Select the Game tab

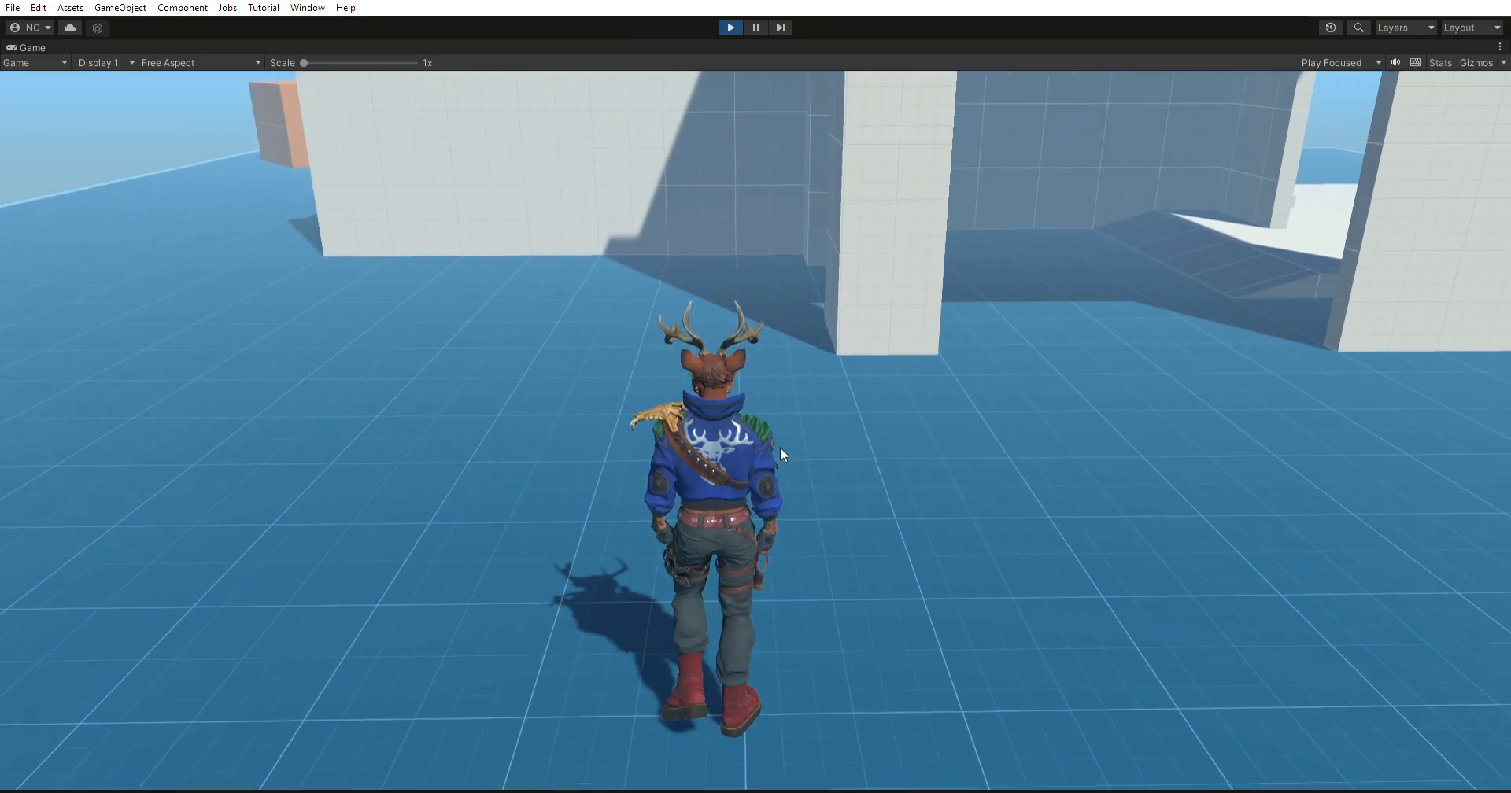26,47
